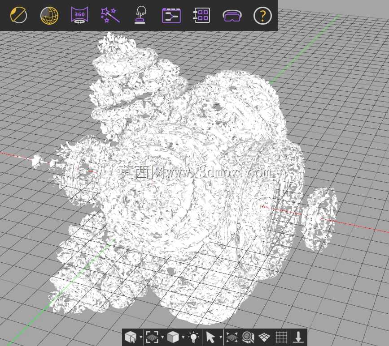Viewport: 389px width, 346px height.
Task: Open help via question mark icon
Action: (262, 16)
